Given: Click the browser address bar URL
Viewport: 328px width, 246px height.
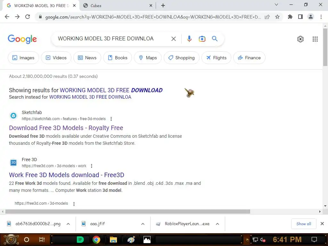Looking at the screenshot, I should click(x=153, y=17).
